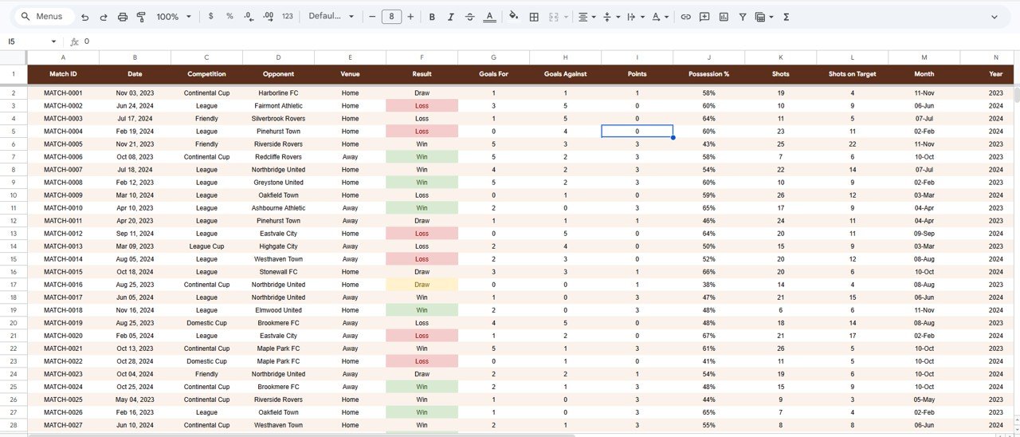The width and height of the screenshot is (1020, 437).
Task: Search the Menus box
Action: (x=45, y=17)
